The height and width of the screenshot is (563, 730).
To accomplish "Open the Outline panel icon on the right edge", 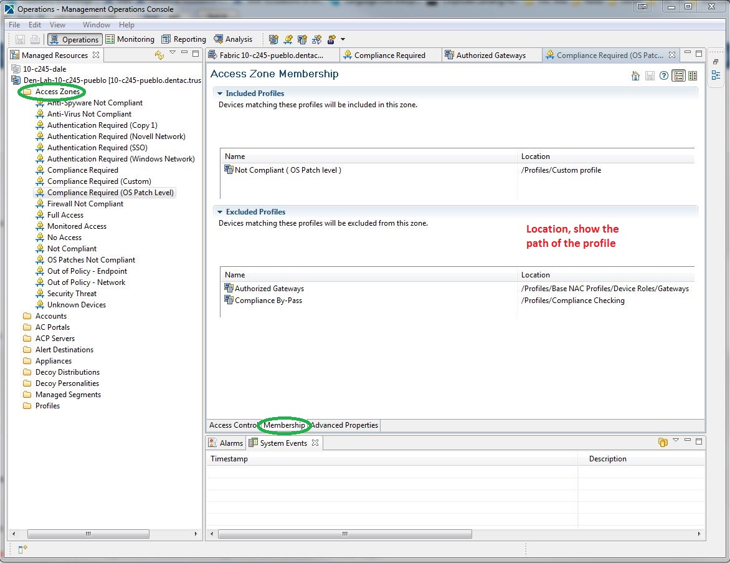I will point(716,75).
